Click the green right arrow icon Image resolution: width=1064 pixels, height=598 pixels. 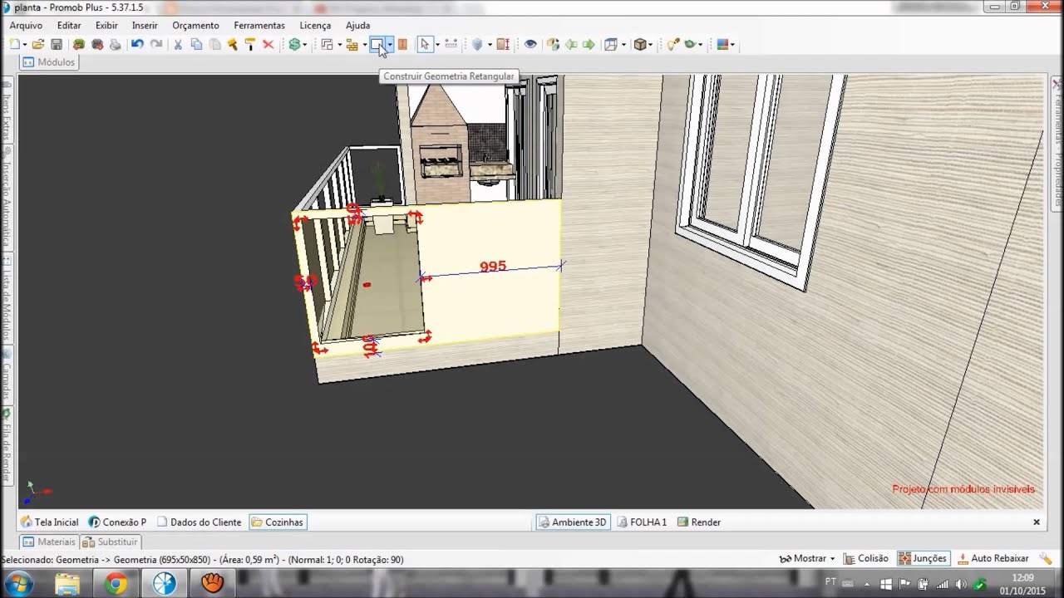[x=589, y=45]
